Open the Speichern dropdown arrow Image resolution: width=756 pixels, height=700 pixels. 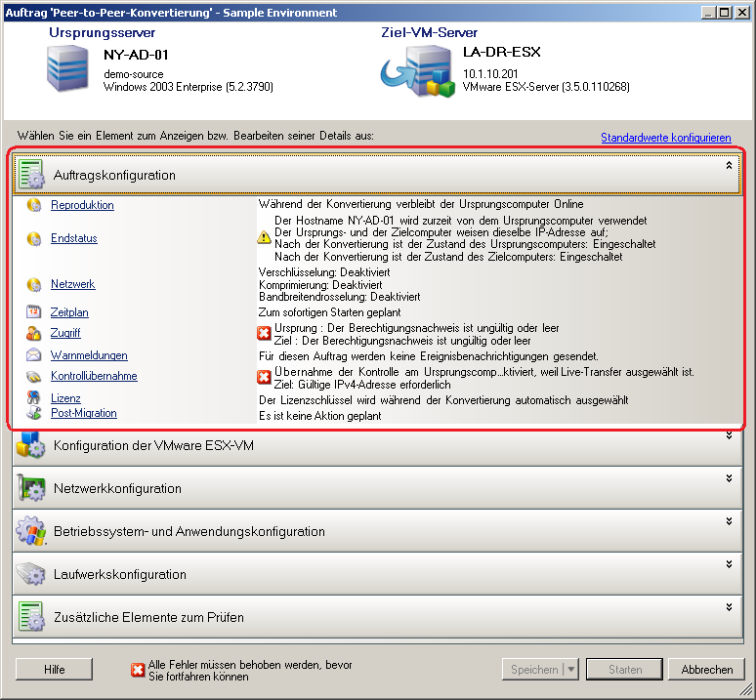pos(571,669)
